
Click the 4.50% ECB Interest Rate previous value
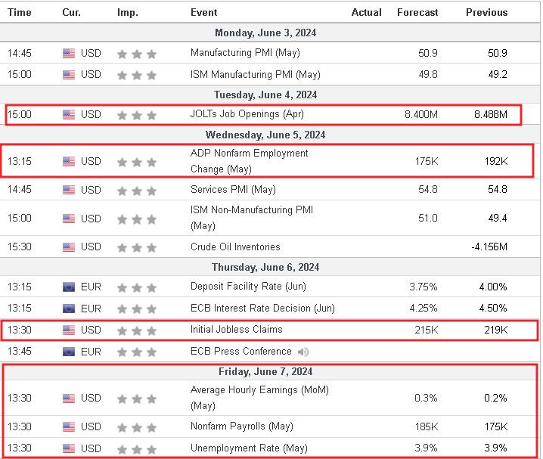(x=493, y=309)
